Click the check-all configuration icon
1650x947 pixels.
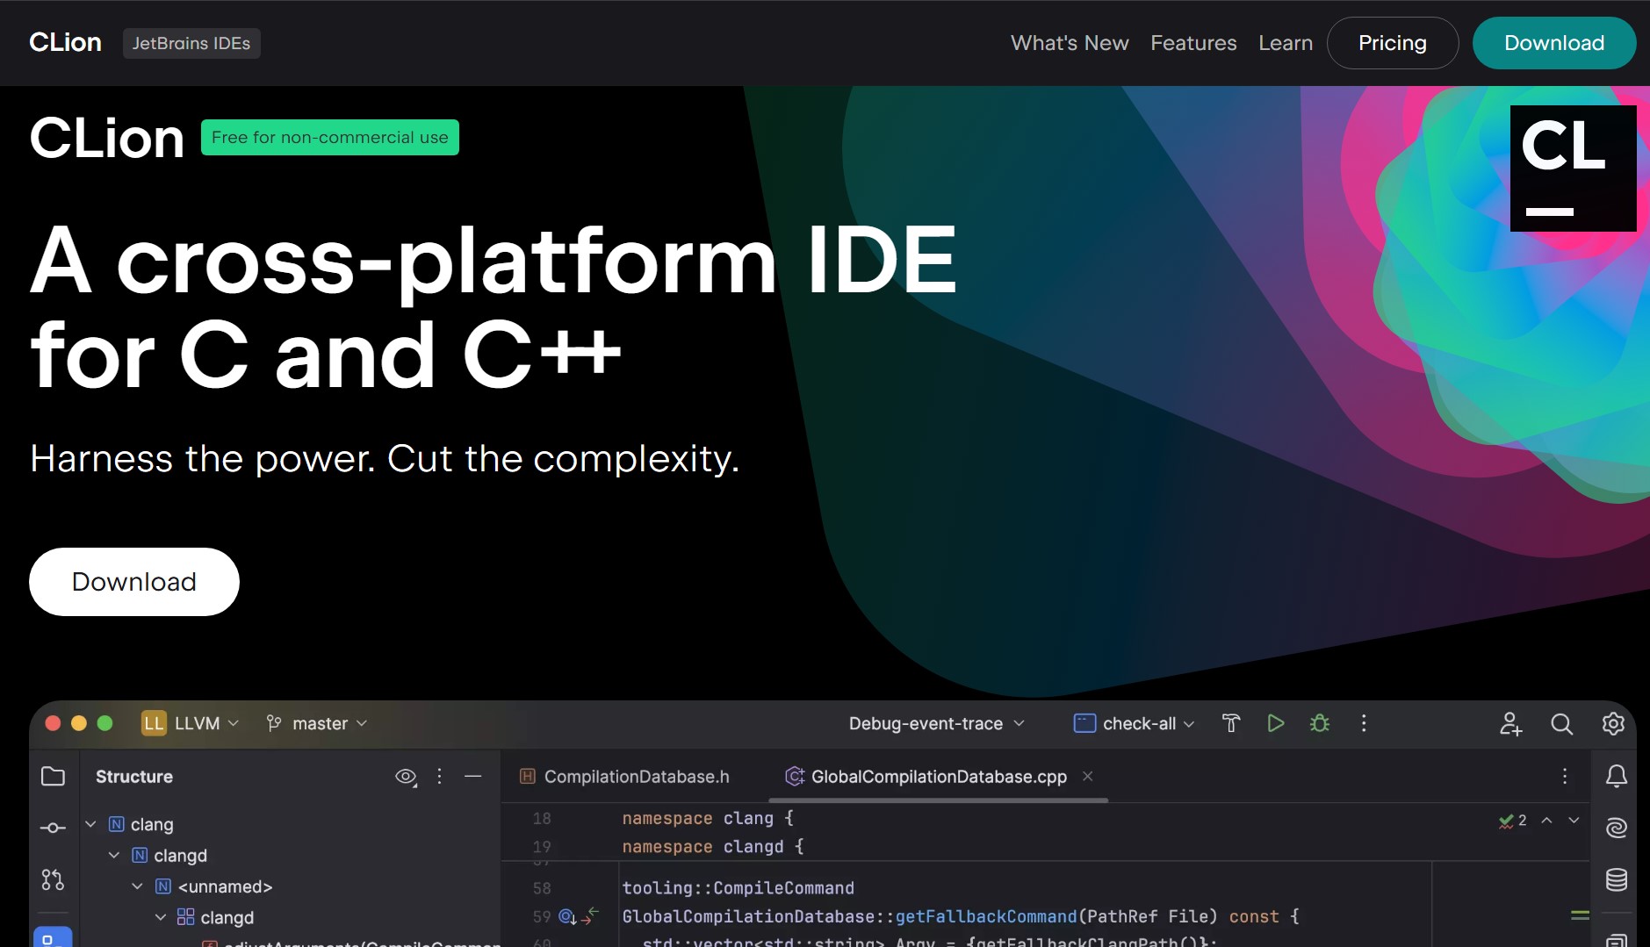pos(1084,723)
